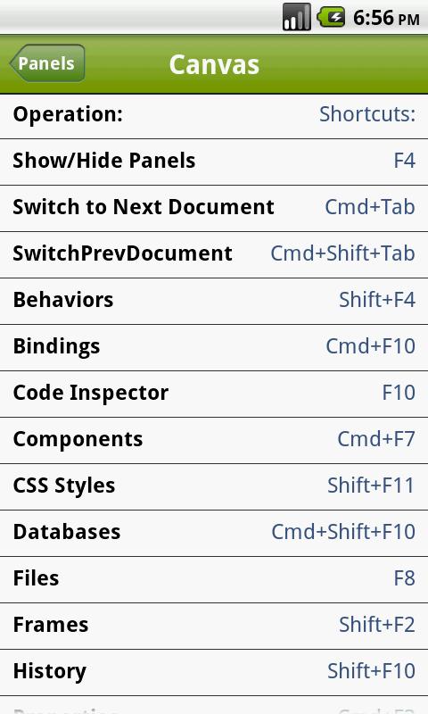Select the History row

(x=214, y=673)
